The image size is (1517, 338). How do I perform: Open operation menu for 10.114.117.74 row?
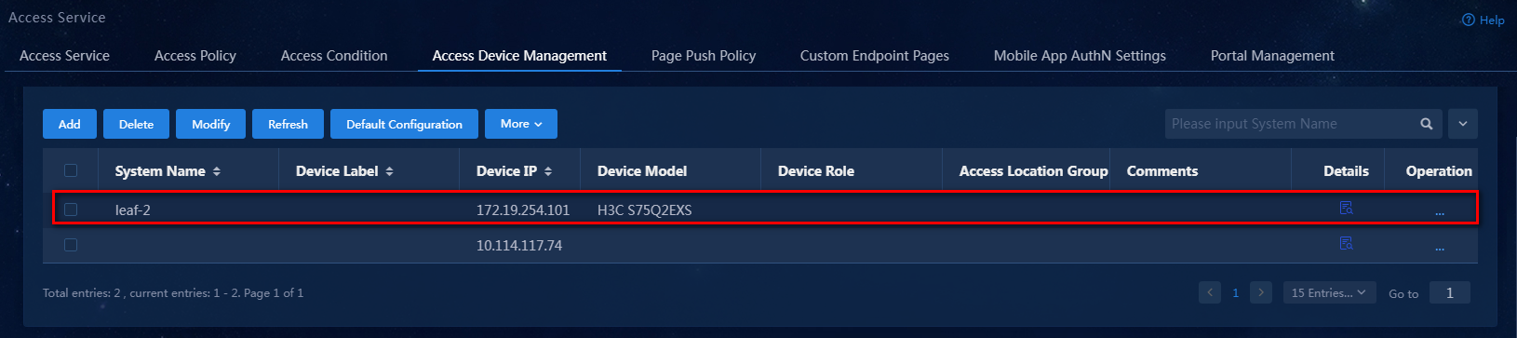coord(1439,248)
